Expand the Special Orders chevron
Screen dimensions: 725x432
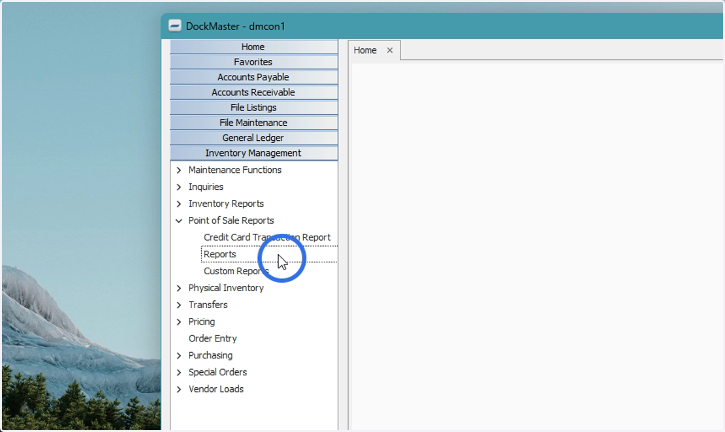click(179, 373)
